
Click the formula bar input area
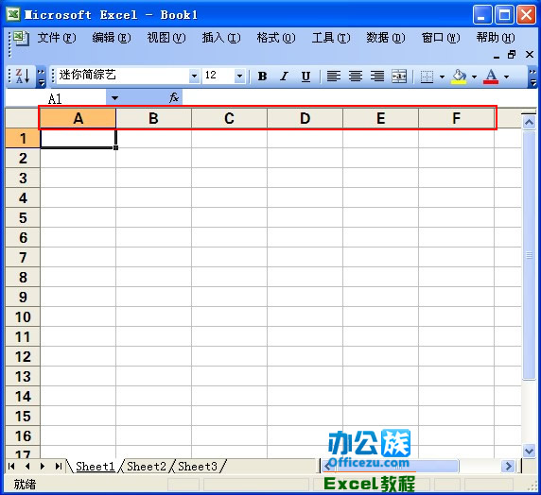[358, 98]
